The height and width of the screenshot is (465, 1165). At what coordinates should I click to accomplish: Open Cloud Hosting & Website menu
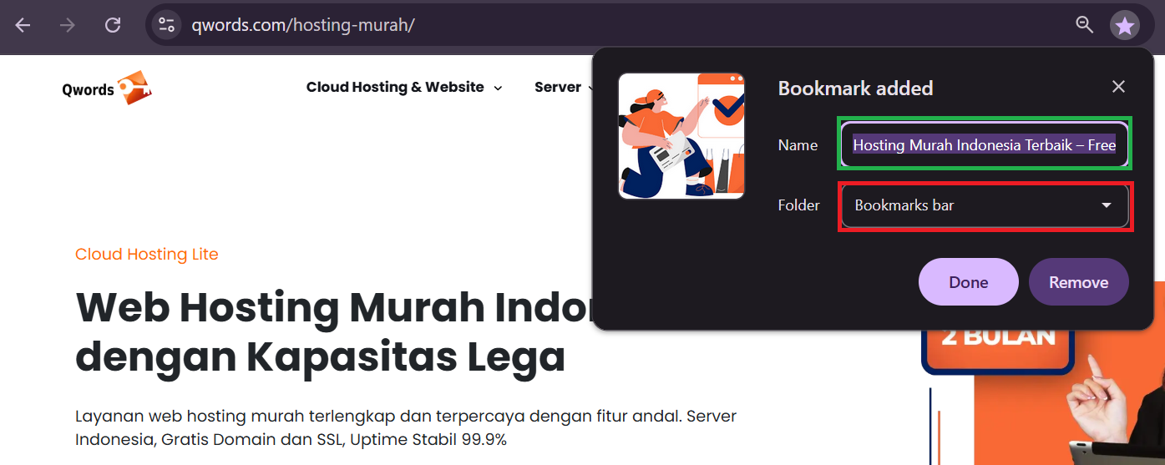pos(404,87)
